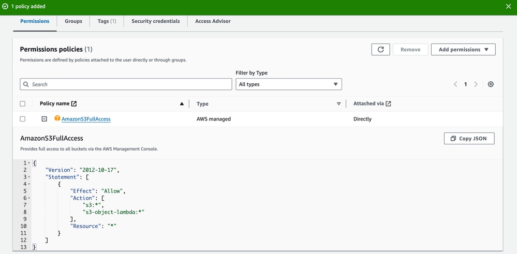Viewport: 517px width, 254px height.
Task: Click the Type column header
Action: (202, 104)
